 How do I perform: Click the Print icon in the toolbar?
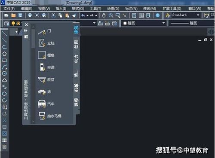click(x=30, y=15)
